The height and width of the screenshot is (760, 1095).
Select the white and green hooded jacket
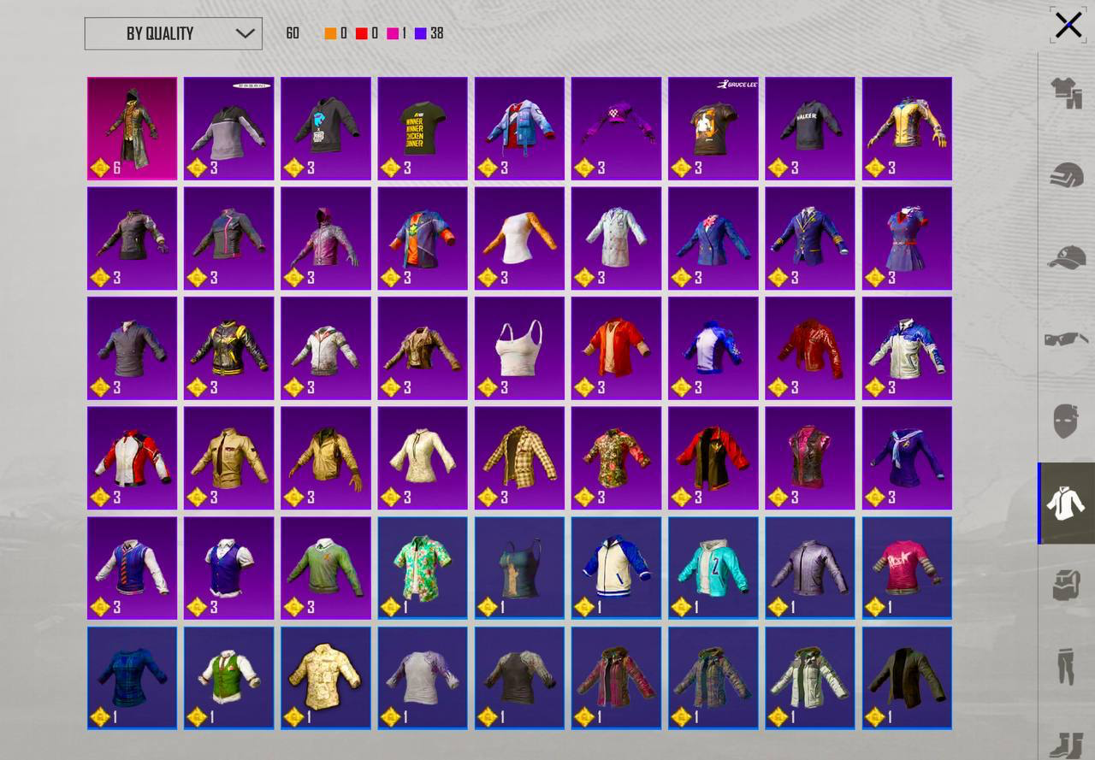click(x=809, y=678)
